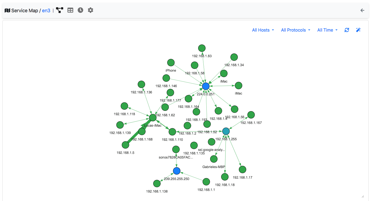The image size is (373, 201).
Task: Click the map icon beside Service Map title
Action: [7, 10]
